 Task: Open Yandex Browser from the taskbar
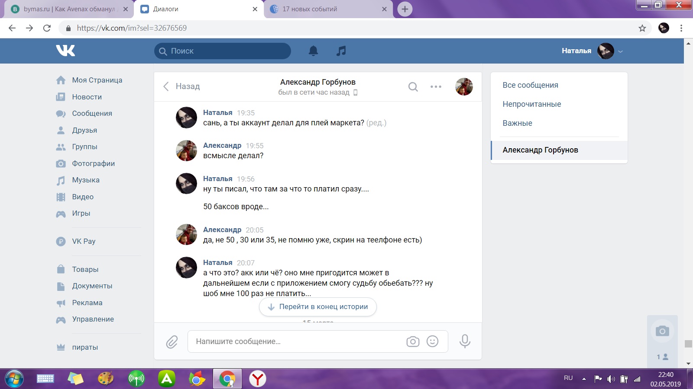(x=258, y=379)
